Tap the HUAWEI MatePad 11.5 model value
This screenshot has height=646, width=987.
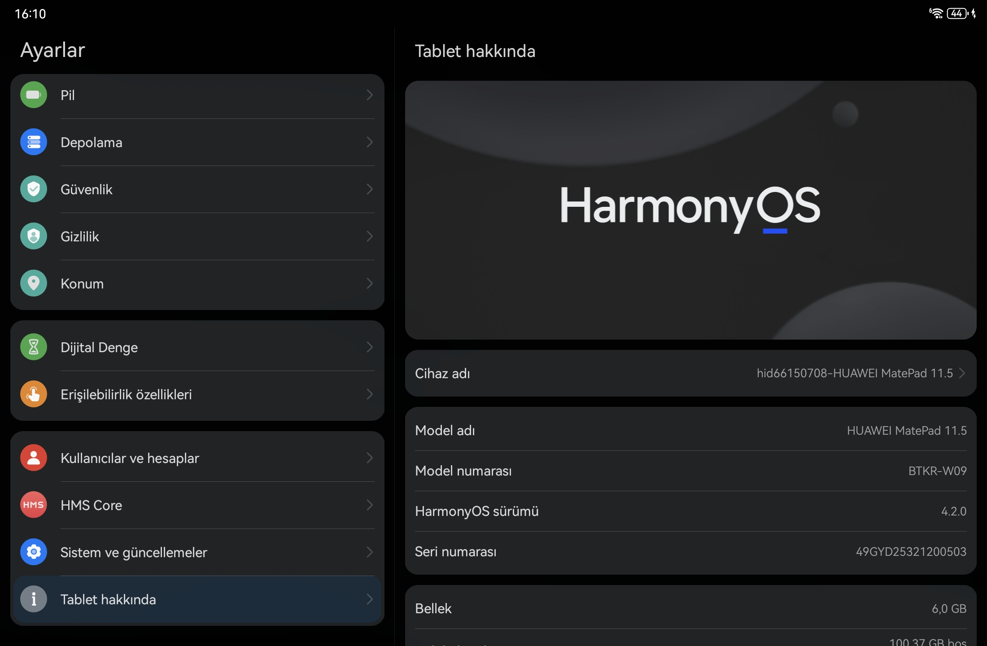(x=907, y=430)
